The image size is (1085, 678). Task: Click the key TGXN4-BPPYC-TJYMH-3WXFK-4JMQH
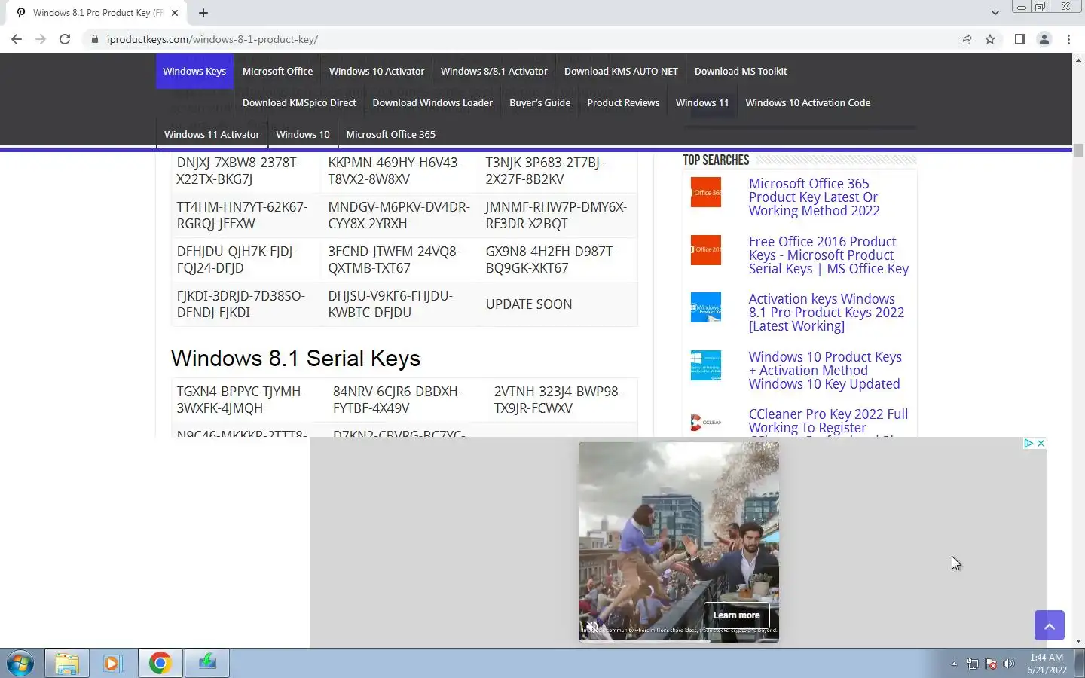click(241, 400)
